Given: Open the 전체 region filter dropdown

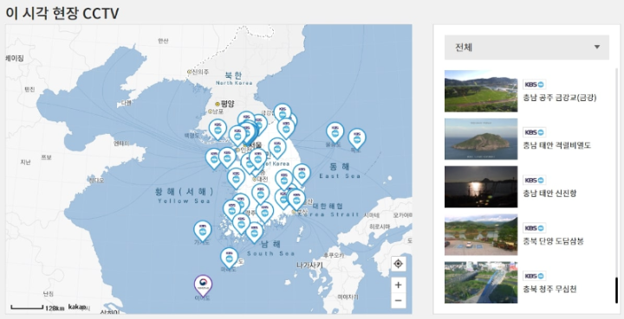Looking at the screenshot, I should (527, 48).
